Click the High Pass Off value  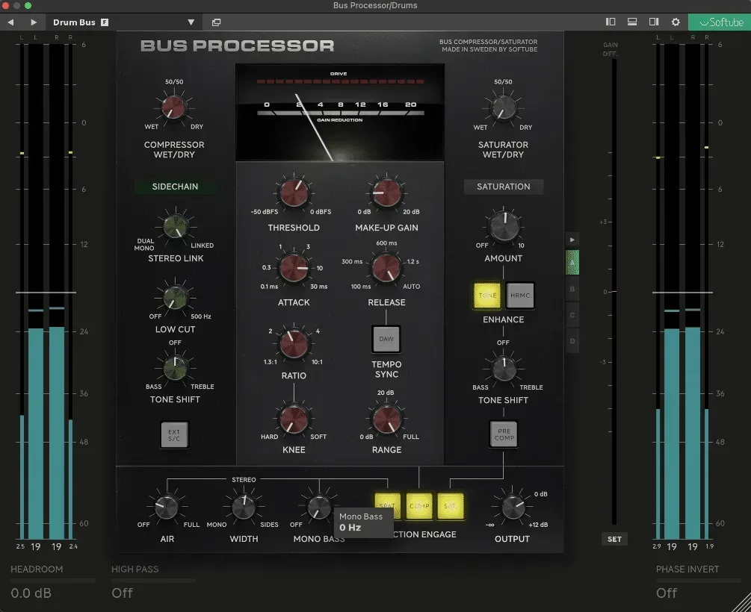pos(122,593)
